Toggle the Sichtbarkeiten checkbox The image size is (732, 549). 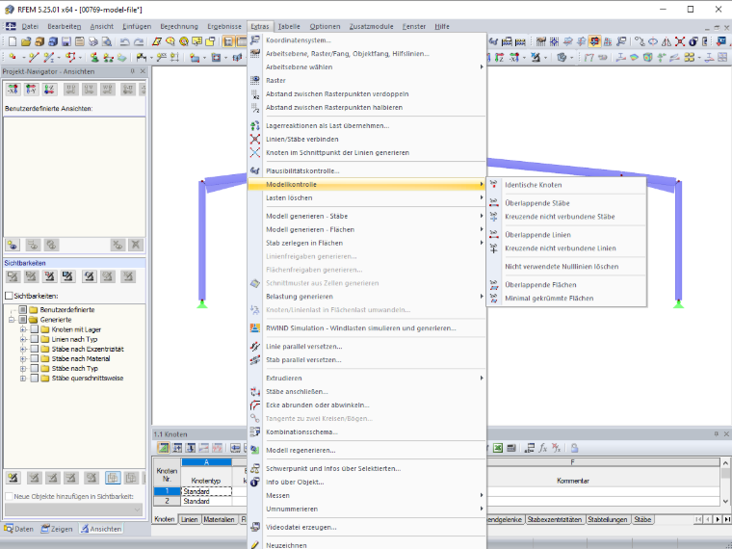(x=9, y=296)
